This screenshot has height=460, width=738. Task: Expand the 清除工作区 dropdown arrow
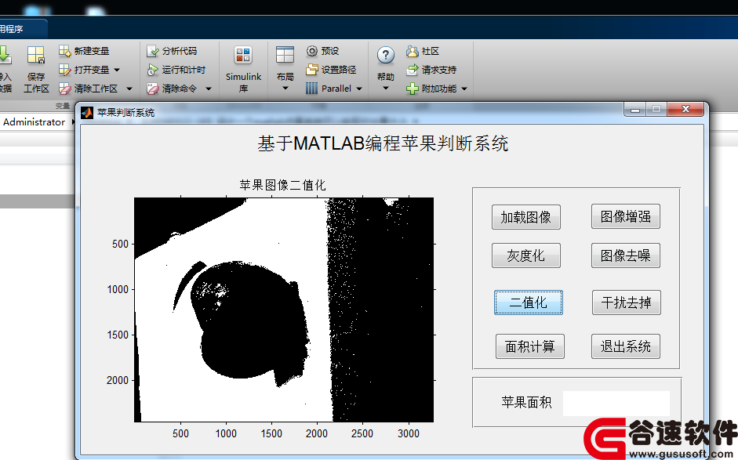pyautogui.click(x=129, y=89)
